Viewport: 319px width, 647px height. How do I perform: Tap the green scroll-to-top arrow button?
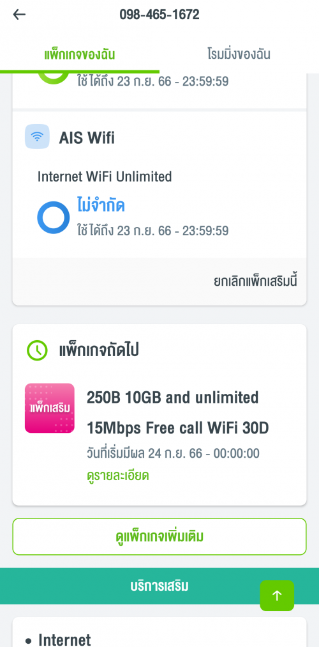[277, 595]
